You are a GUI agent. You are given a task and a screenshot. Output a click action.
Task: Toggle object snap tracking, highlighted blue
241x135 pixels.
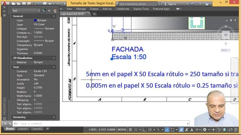pyautogui.click(x=167, y=130)
